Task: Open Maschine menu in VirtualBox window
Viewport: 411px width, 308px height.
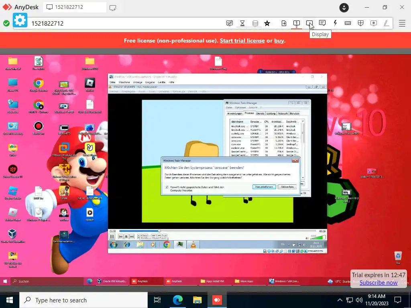Action: [125, 82]
